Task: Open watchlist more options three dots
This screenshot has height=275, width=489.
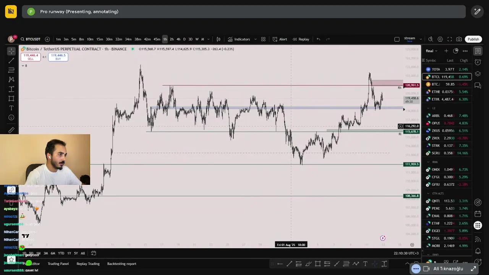Action: pos(465,51)
